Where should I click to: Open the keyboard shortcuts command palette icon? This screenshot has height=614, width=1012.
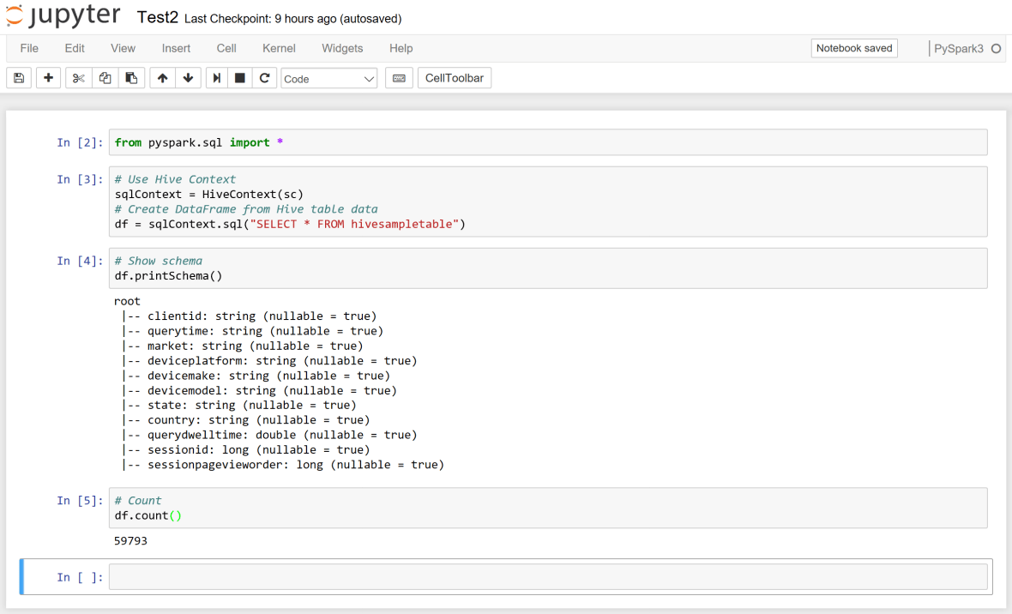coord(398,77)
